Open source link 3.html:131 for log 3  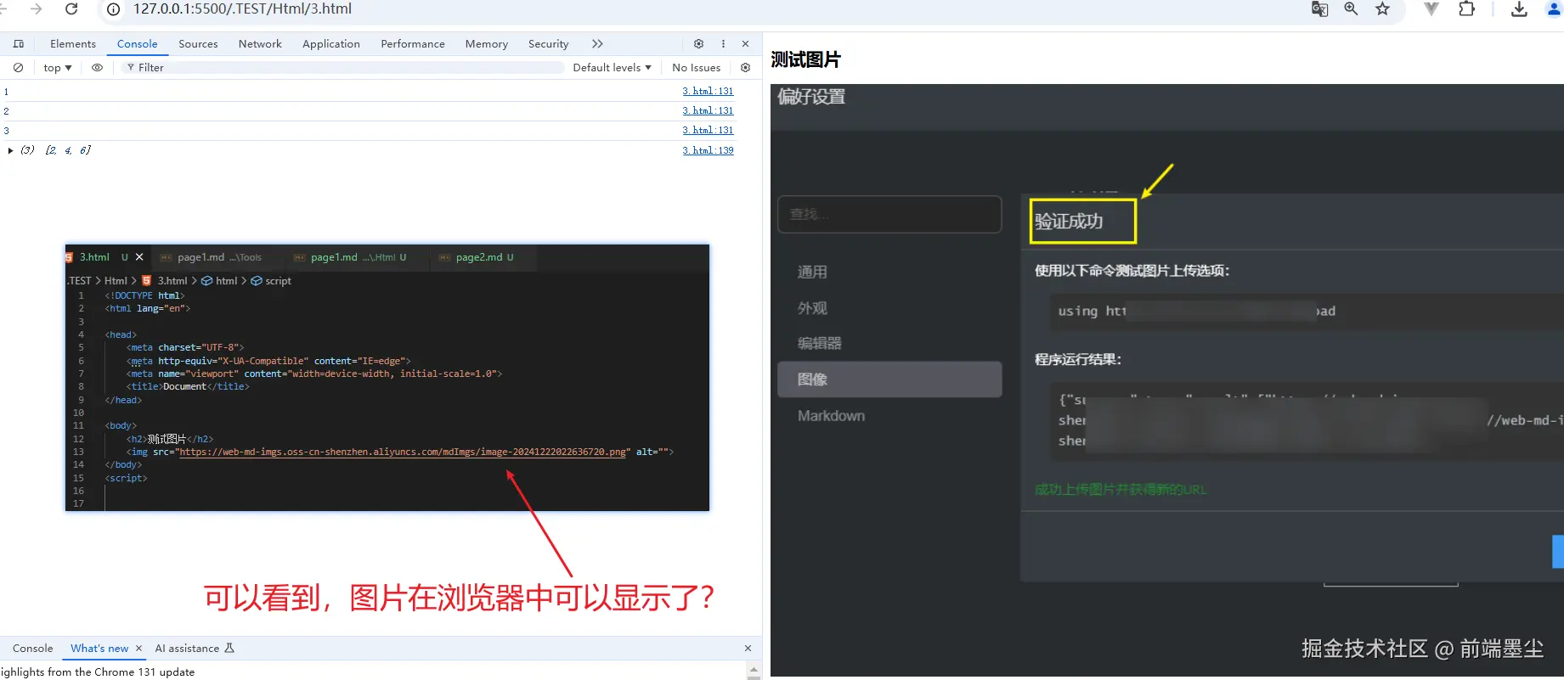[708, 130]
